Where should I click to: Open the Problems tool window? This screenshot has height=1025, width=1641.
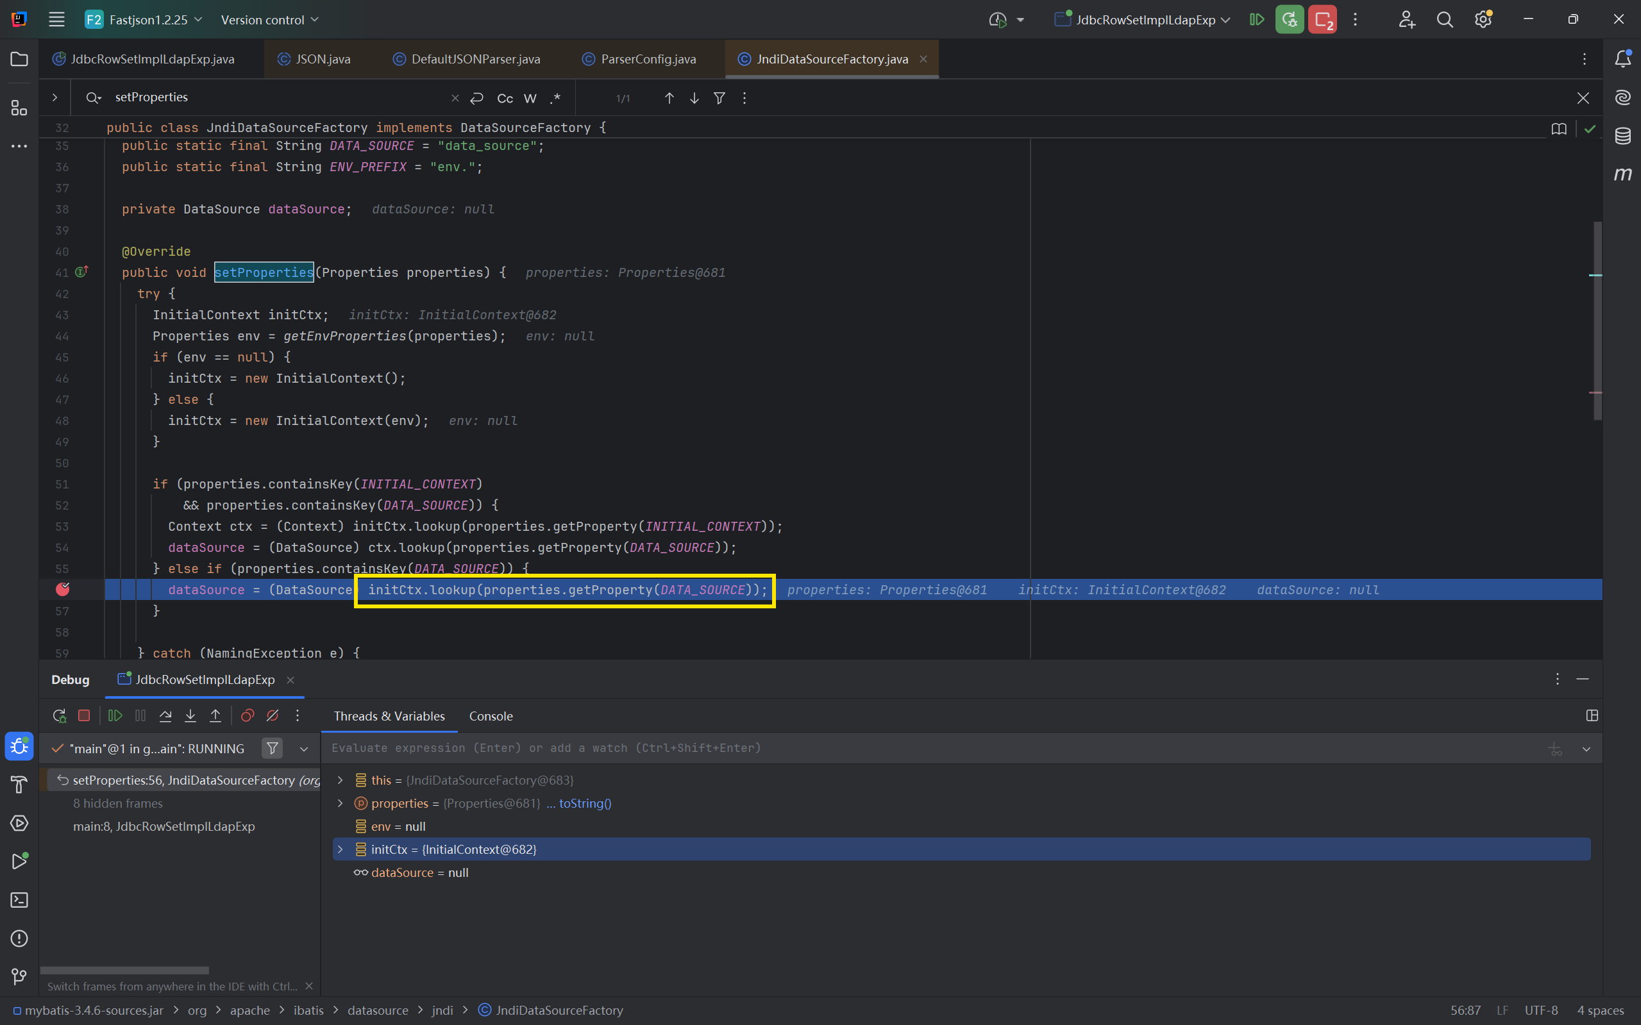pos(19,938)
